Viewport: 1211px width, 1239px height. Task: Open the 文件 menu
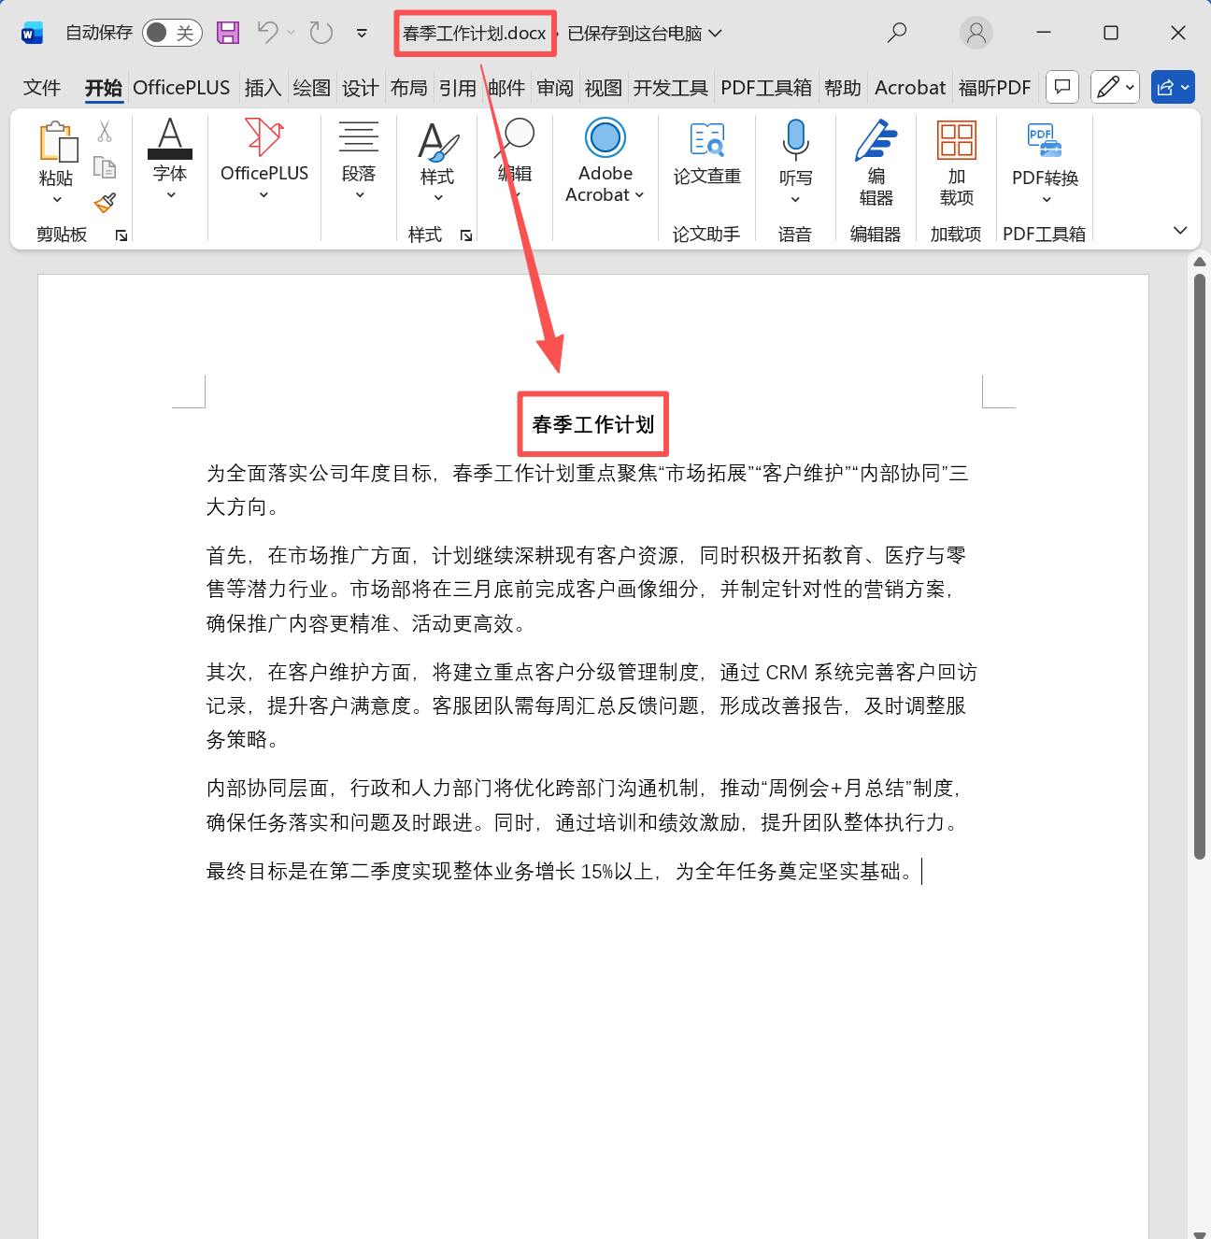click(41, 87)
